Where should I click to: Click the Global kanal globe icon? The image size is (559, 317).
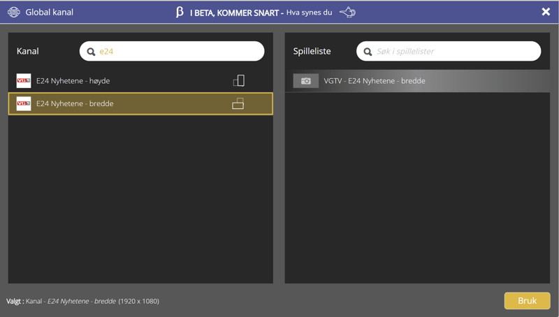point(14,12)
